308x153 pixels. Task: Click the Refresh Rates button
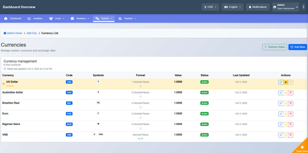point(275,47)
